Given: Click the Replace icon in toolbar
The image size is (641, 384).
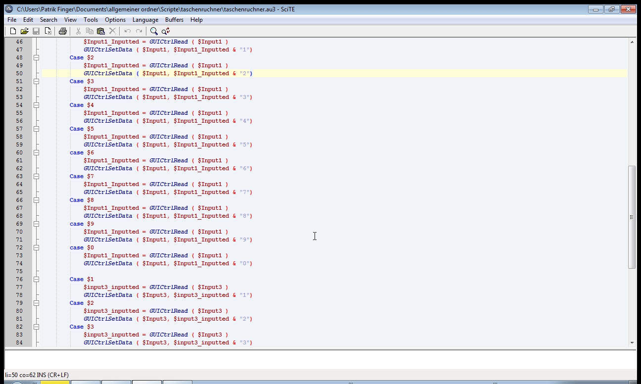Looking at the screenshot, I should pyautogui.click(x=166, y=31).
